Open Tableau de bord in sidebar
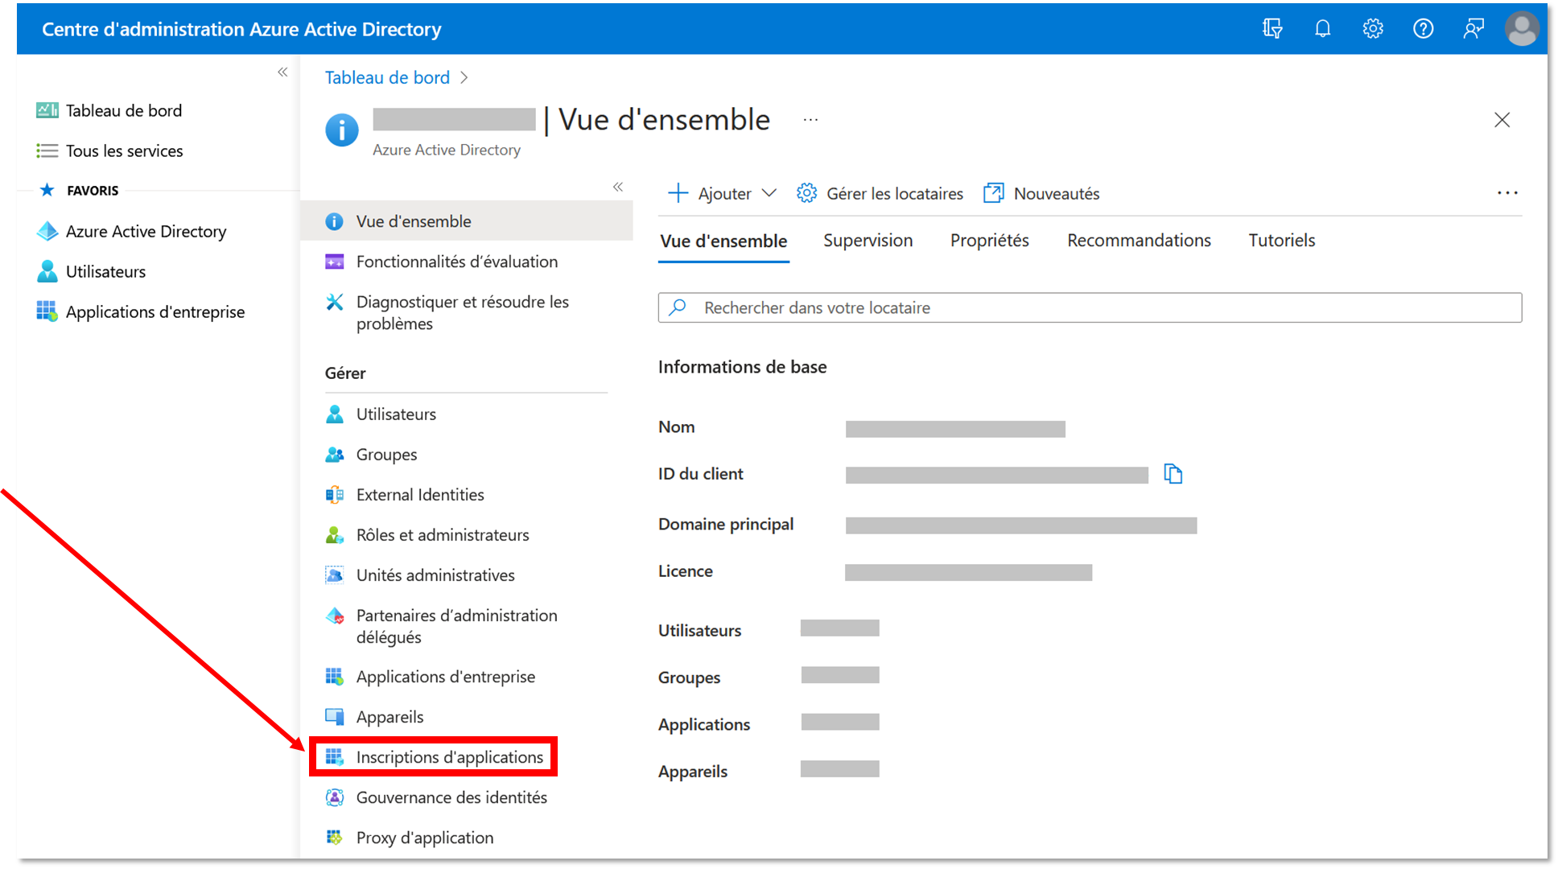1558x869 pixels. tap(109, 110)
